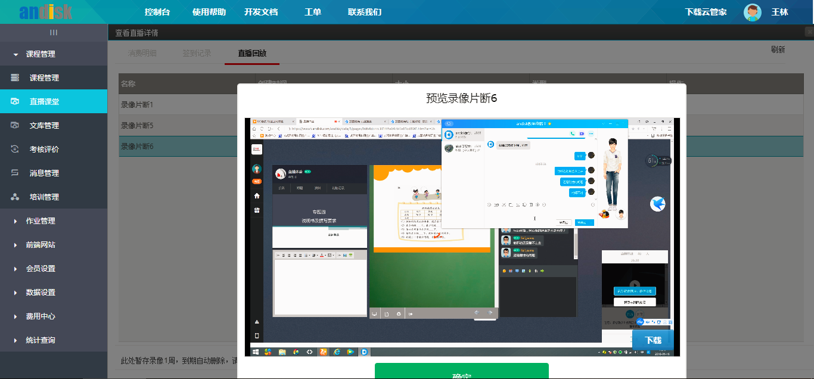Click the 直播课堂 camera icon in sidebar

click(15, 102)
